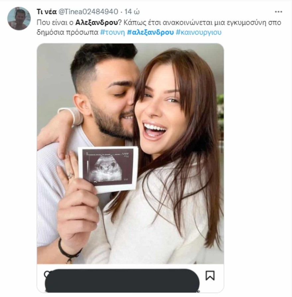292x297 pixels.
Task: Click the 14 ώ timestamp
Action: pos(132,12)
